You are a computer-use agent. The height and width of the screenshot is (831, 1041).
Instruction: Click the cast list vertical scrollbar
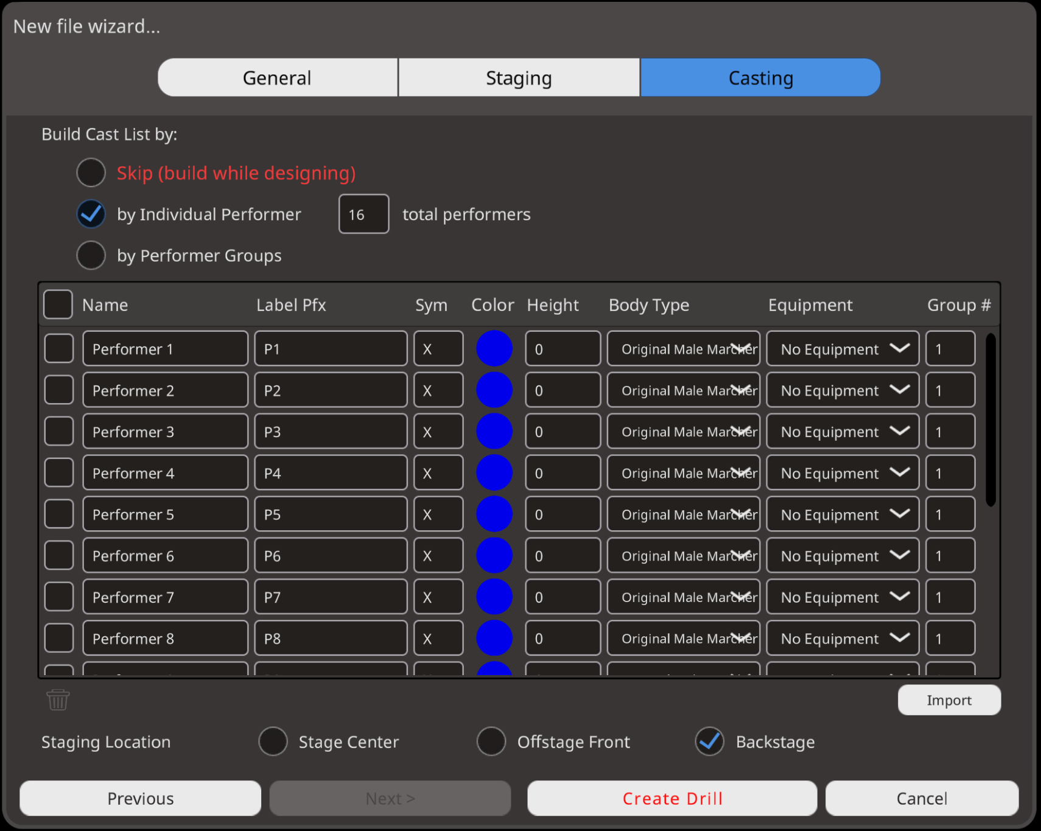(990, 420)
